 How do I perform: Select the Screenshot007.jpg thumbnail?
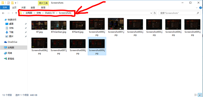(x=58, y=44)
